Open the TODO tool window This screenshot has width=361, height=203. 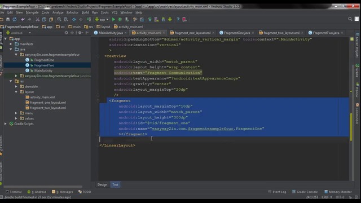point(85,192)
